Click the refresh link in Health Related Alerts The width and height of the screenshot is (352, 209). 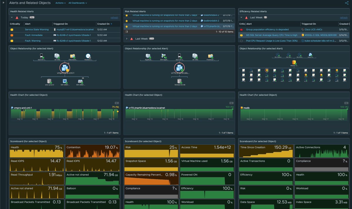pos(114,17)
